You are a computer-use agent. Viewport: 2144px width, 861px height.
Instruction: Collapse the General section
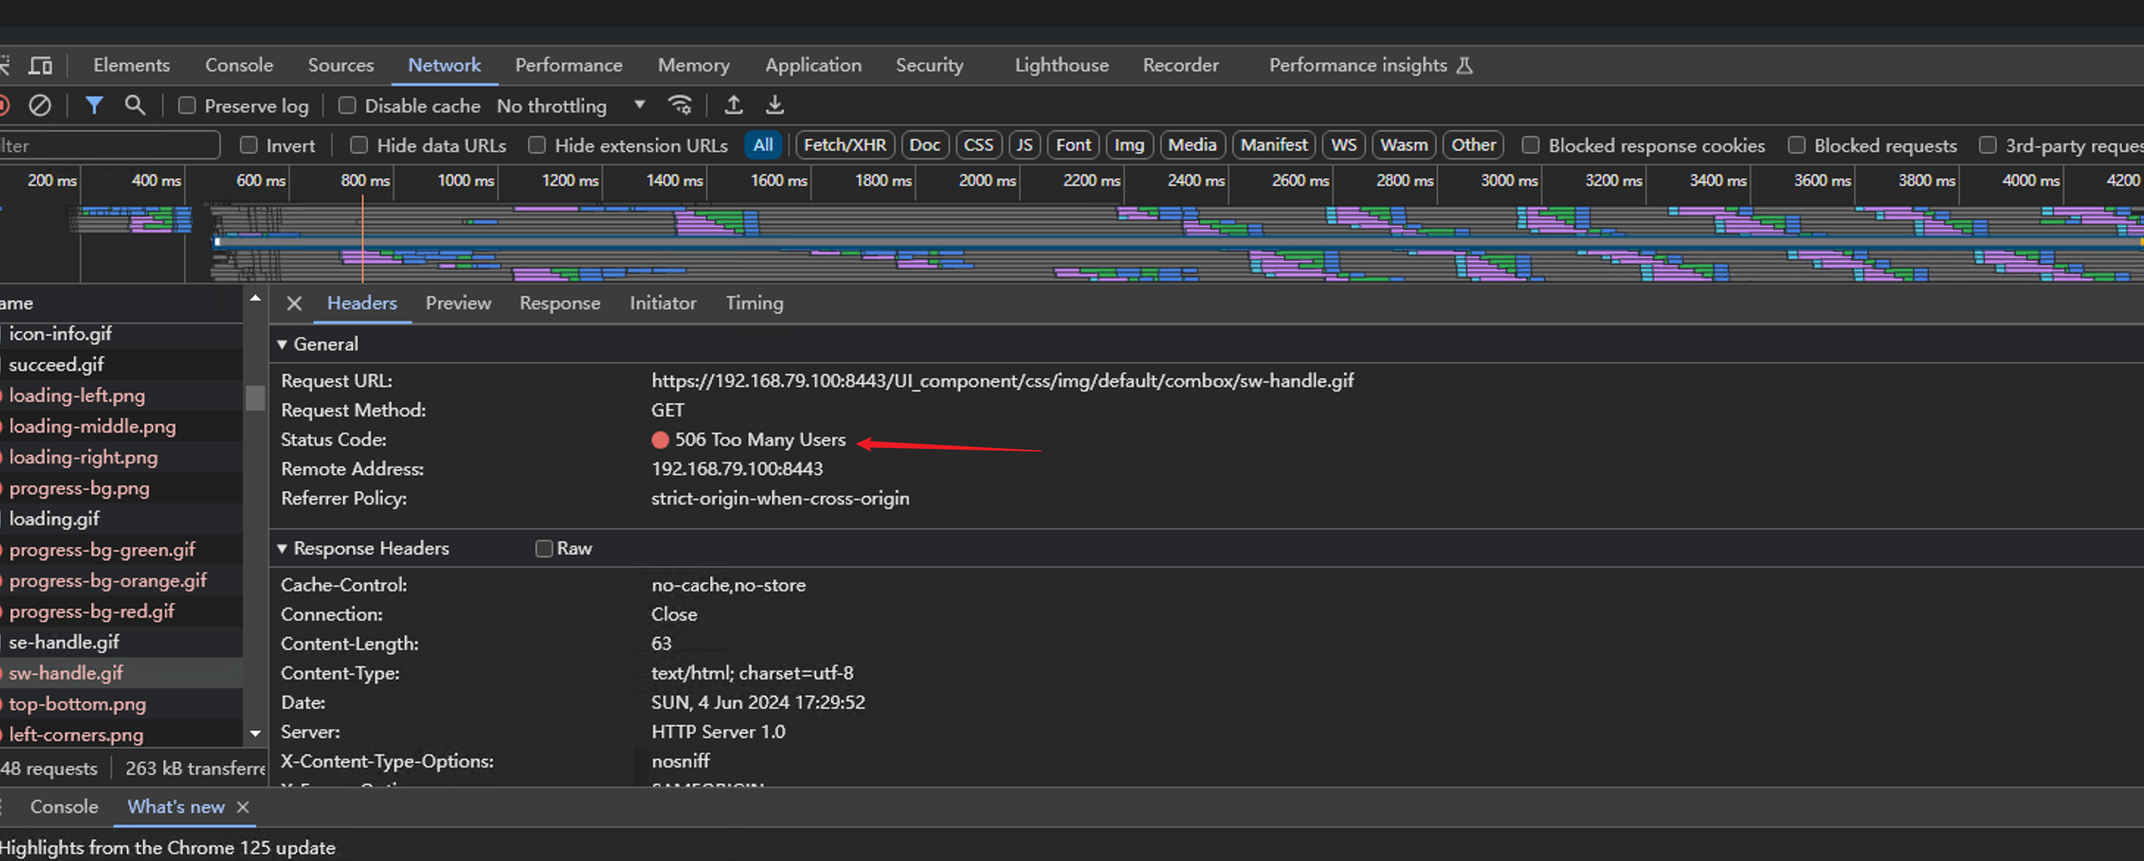(282, 344)
